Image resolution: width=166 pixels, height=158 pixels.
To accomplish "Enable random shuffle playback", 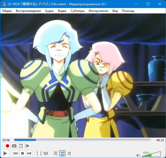I will (69, 153).
